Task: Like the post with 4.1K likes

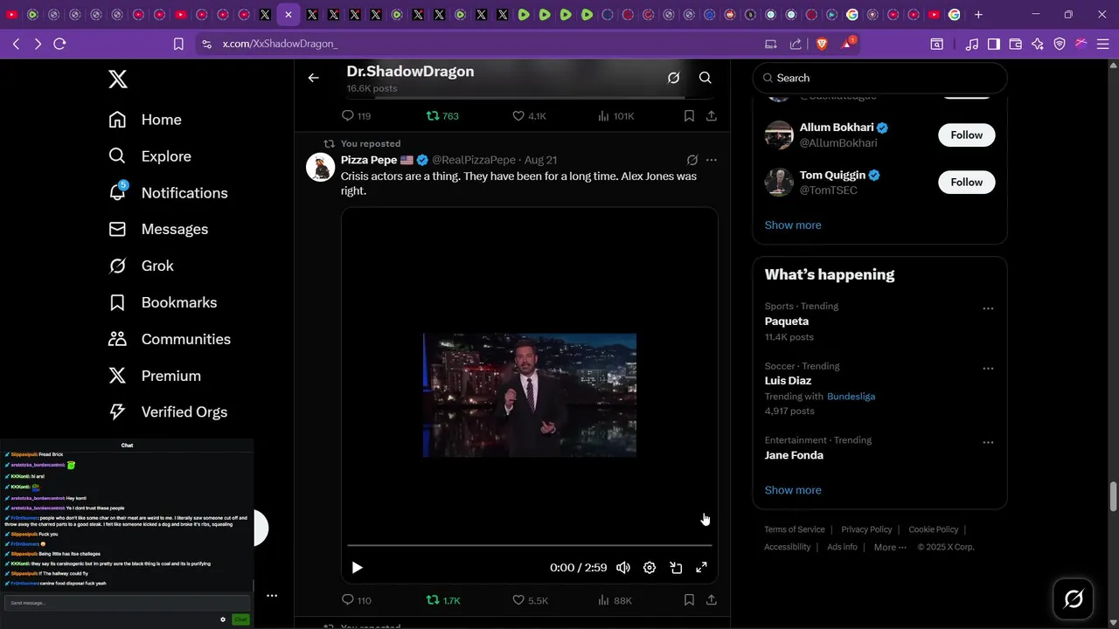Action: (529, 115)
